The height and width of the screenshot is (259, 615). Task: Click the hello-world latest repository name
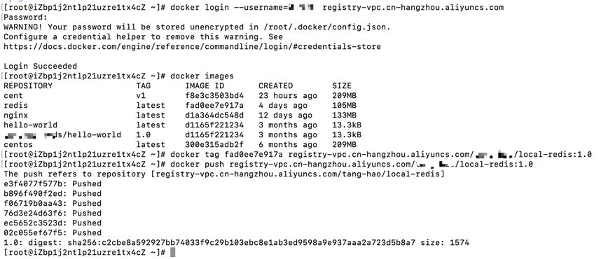coord(31,125)
